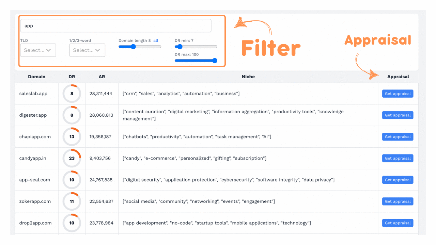Get appraisal for app-seal.com
The width and height of the screenshot is (436, 245).
tap(398, 180)
